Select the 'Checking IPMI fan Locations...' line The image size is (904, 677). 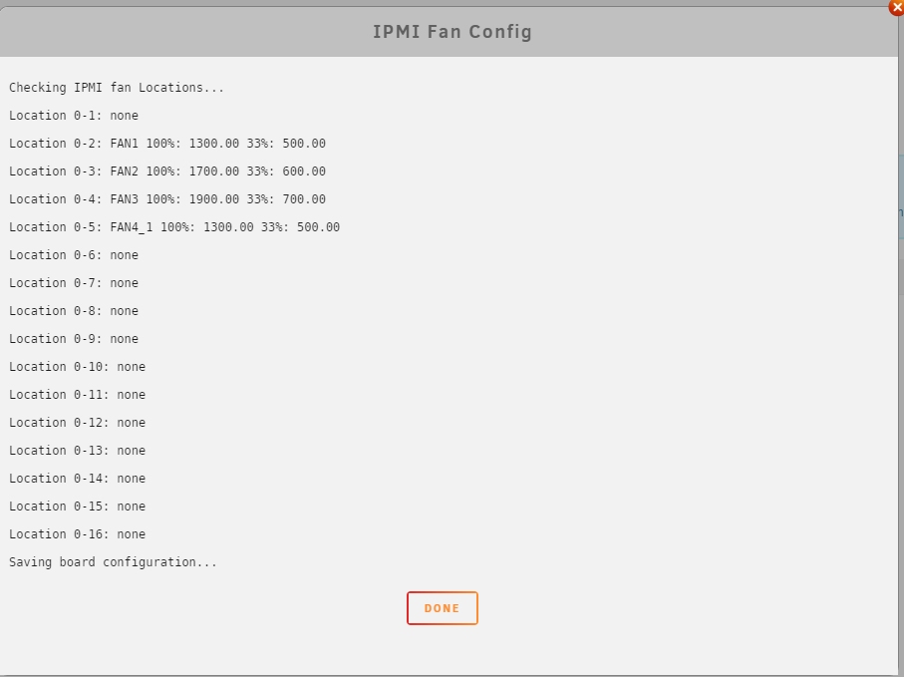coord(117,88)
